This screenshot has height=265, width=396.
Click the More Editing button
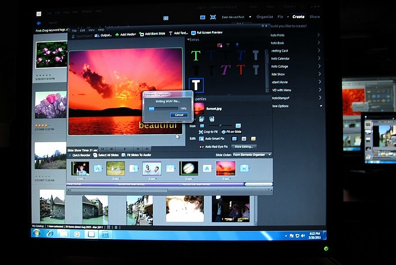click(244, 146)
